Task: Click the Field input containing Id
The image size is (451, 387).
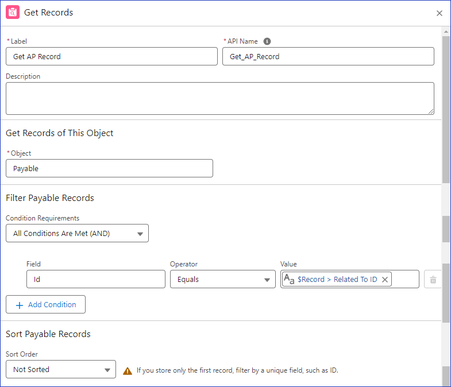Action: point(96,279)
